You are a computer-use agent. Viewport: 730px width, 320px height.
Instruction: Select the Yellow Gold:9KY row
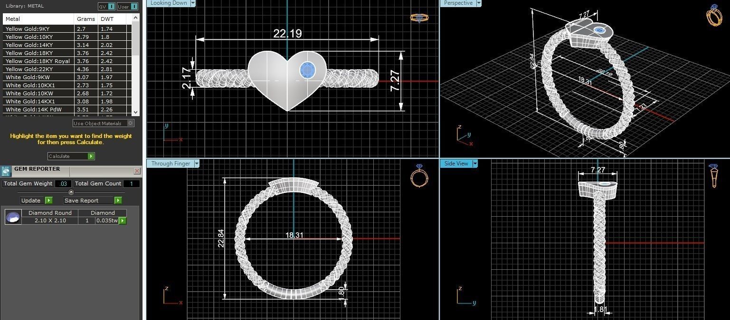click(x=66, y=29)
